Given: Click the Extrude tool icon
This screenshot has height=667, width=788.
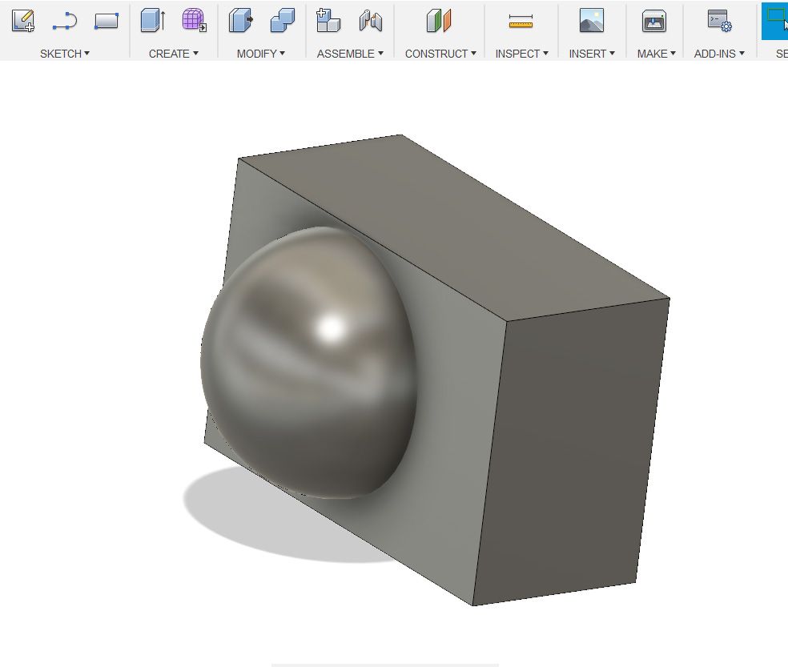Looking at the screenshot, I should point(153,21).
